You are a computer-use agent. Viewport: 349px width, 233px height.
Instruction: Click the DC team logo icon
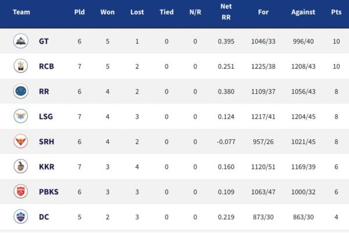click(21, 217)
